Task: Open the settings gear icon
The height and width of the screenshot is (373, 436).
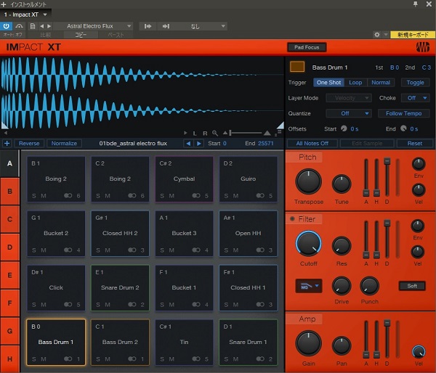Action: click(x=376, y=35)
